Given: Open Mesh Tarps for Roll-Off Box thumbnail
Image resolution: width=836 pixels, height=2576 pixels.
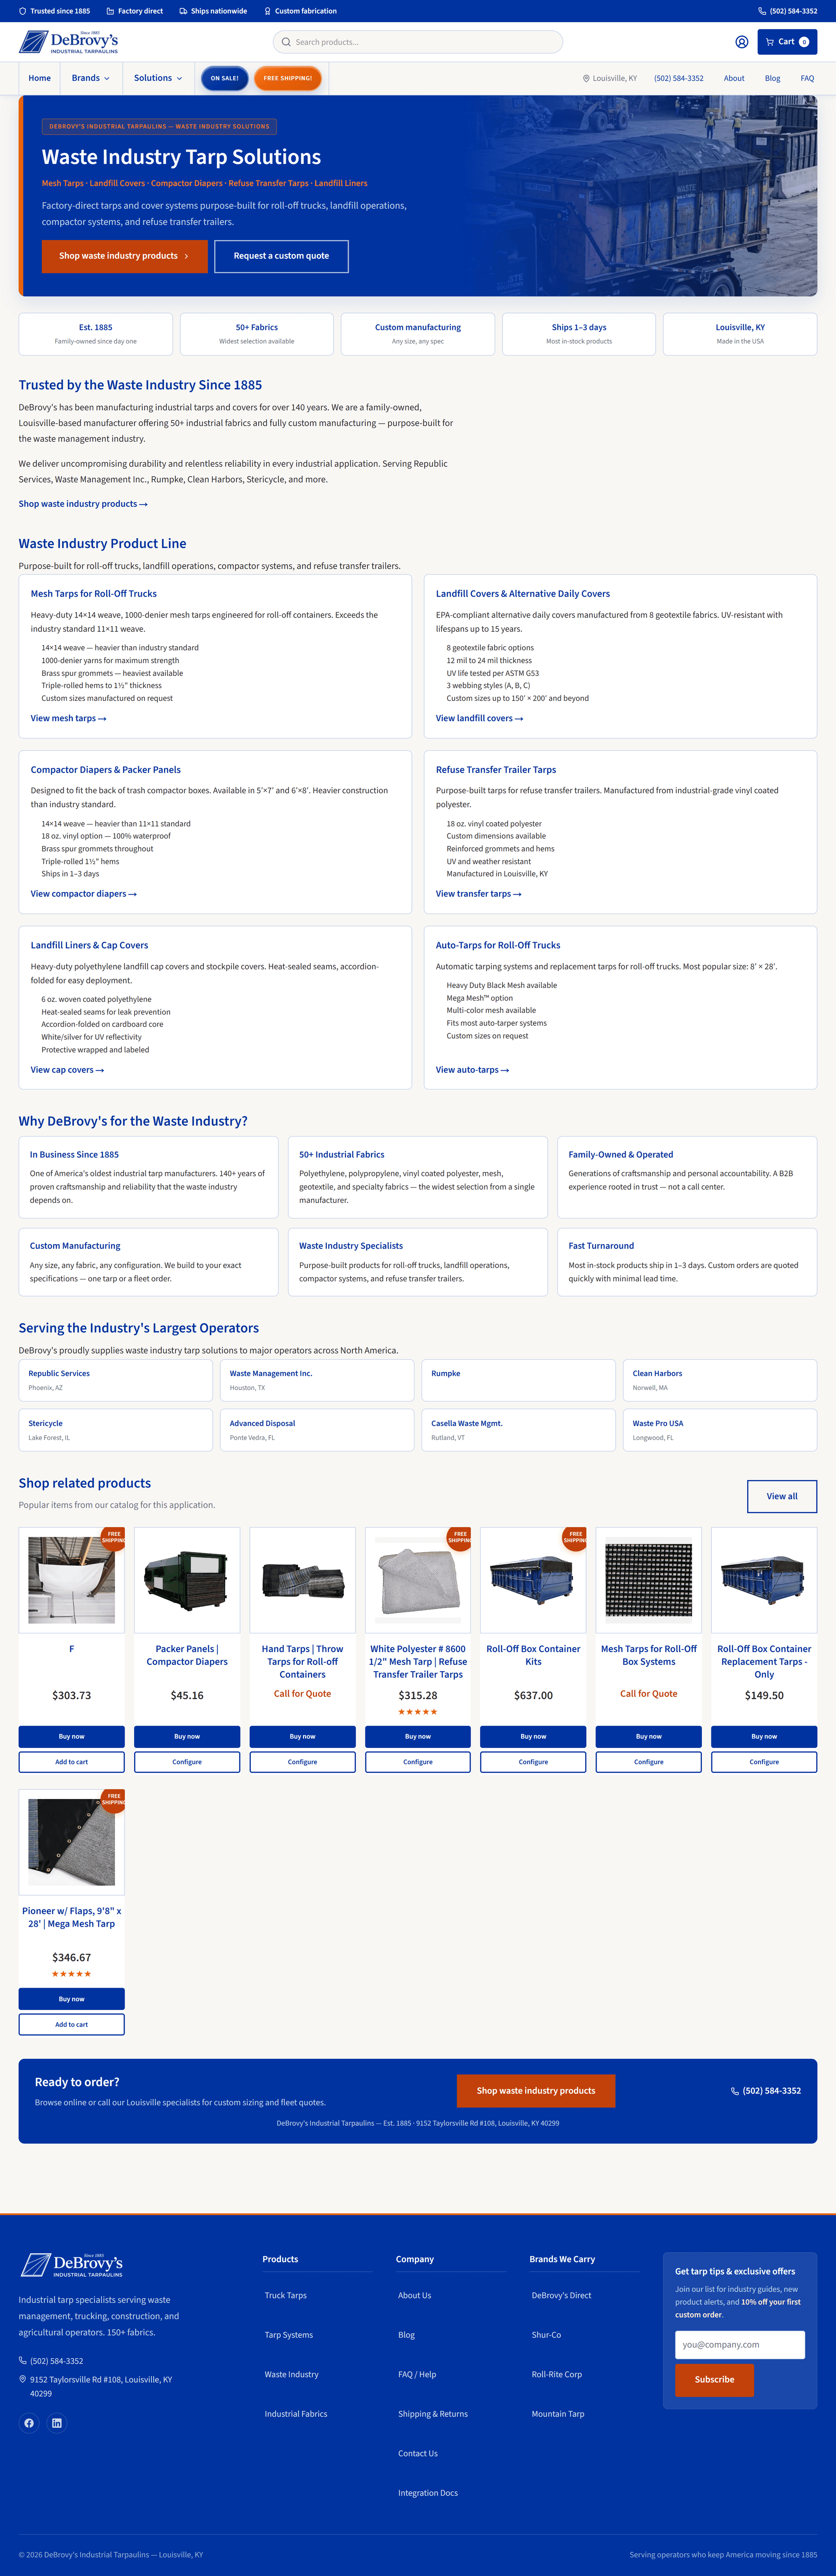Looking at the screenshot, I should click(649, 1580).
